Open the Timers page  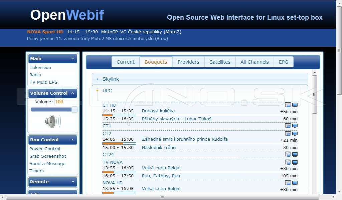point(37,171)
